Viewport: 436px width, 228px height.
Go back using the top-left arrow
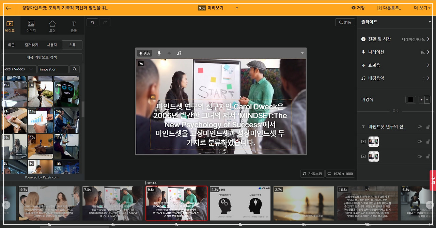9,8
